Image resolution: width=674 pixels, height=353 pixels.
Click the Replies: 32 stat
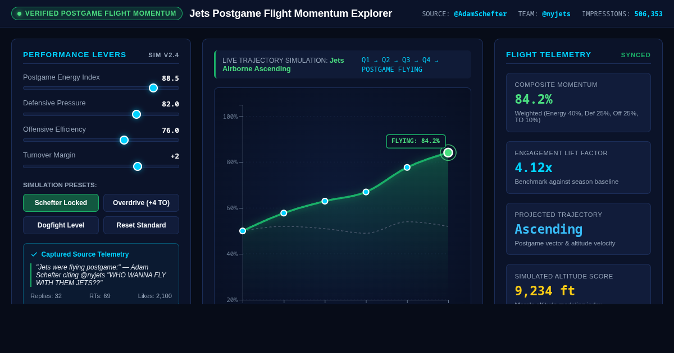point(46,296)
